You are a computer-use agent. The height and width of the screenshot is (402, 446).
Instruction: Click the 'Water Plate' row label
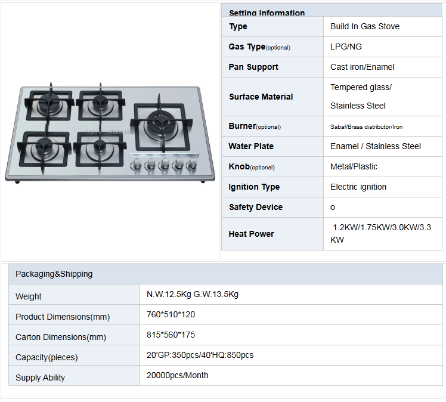(252, 146)
